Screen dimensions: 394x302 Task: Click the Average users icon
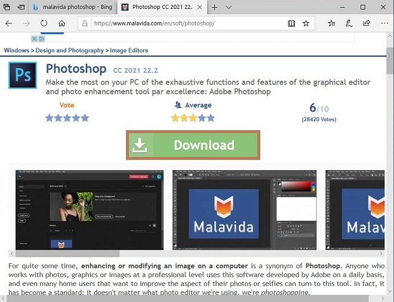click(178, 105)
